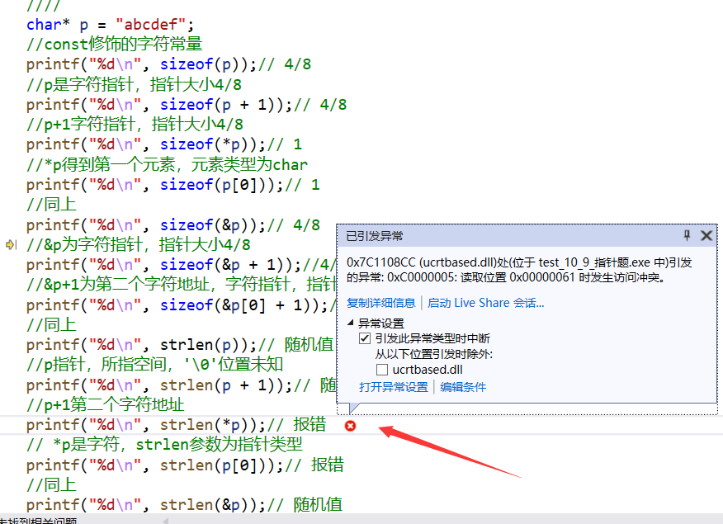
Task: Click the comment // *p是字符
Action: point(164,445)
